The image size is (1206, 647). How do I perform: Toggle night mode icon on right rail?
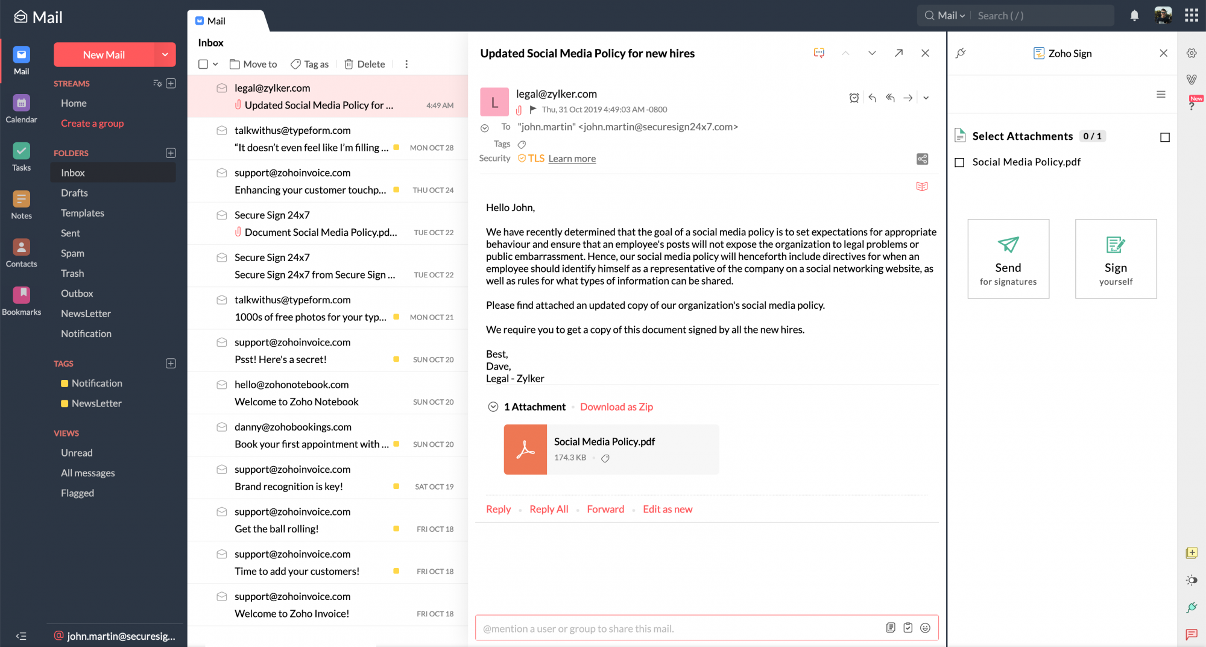(1192, 581)
